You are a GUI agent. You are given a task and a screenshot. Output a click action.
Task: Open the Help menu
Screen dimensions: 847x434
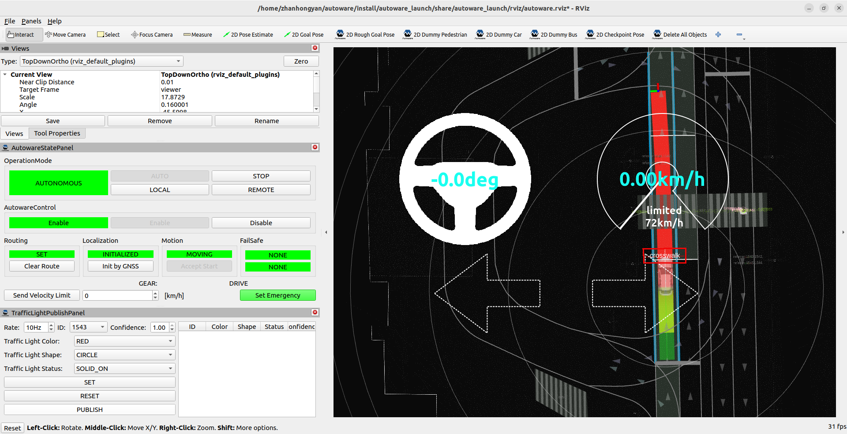(55, 21)
